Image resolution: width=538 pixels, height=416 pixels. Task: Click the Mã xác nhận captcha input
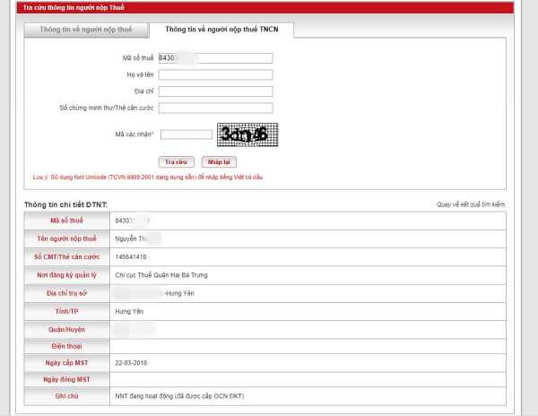[x=186, y=134]
